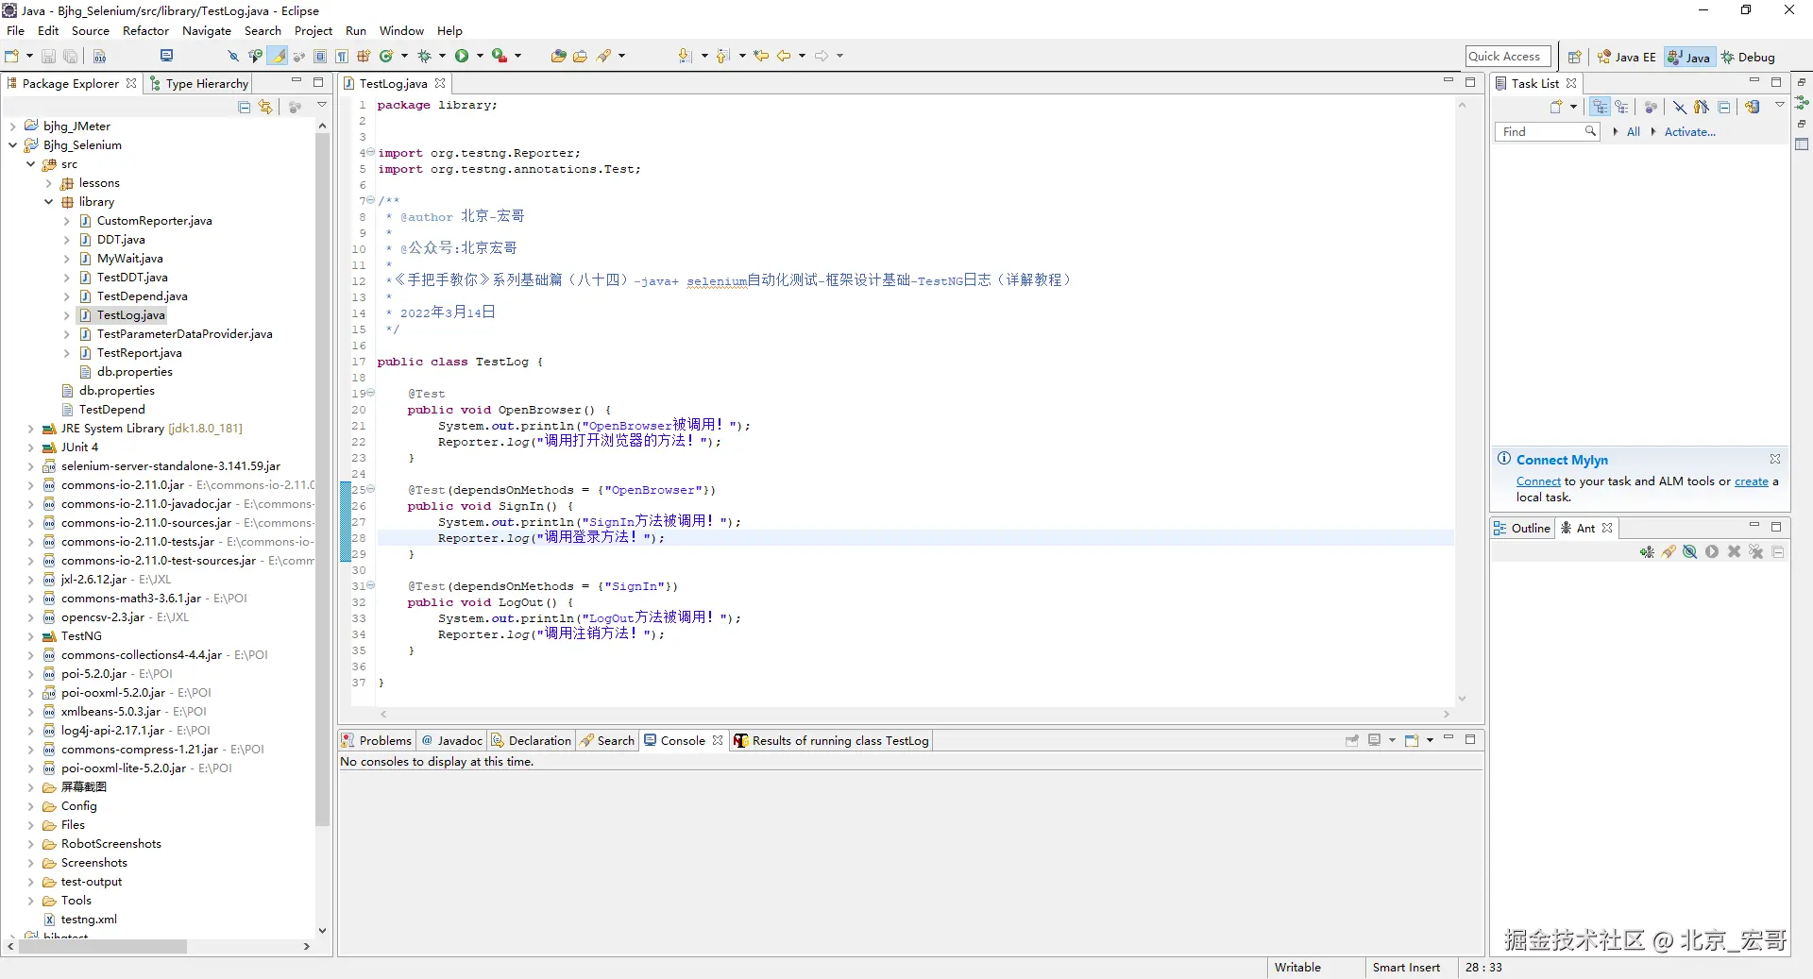Toggle Hide Completed Tasks in Task List
The image size is (1813, 979).
(1680, 108)
